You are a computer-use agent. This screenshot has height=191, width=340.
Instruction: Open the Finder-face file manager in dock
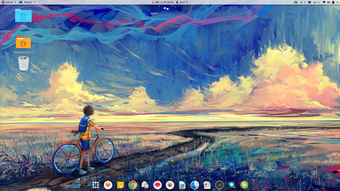(195, 185)
